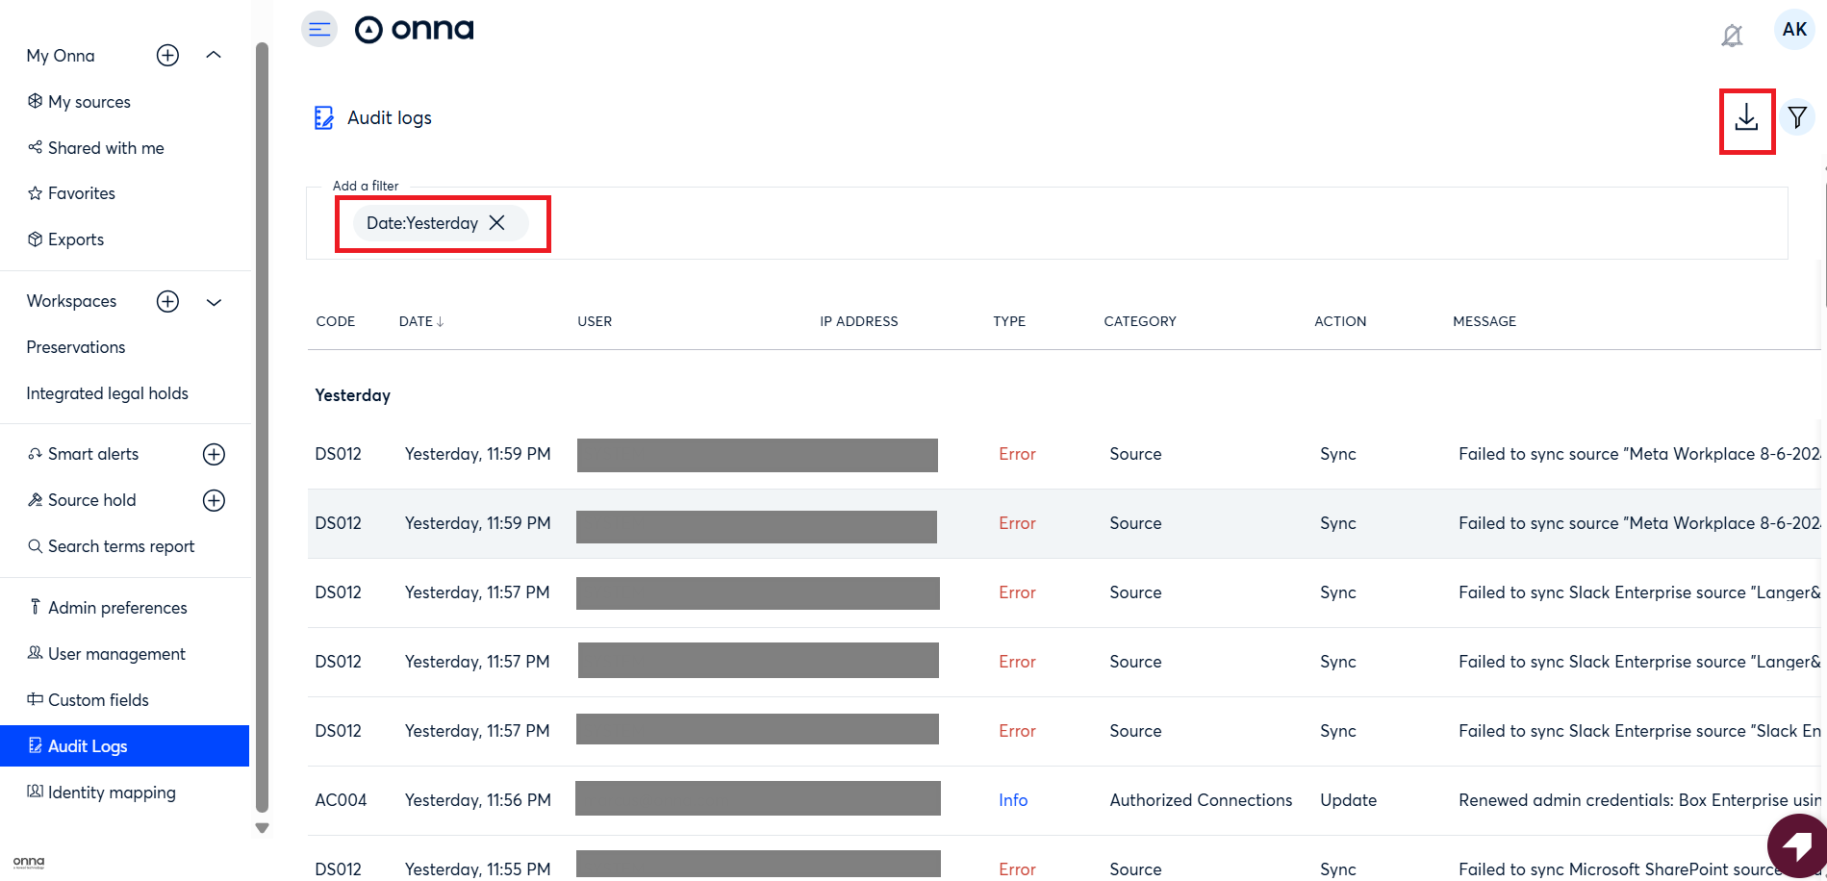This screenshot has height=881, width=1827.
Task: Download the audit logs export
Action: click(x=1746, y=118)
